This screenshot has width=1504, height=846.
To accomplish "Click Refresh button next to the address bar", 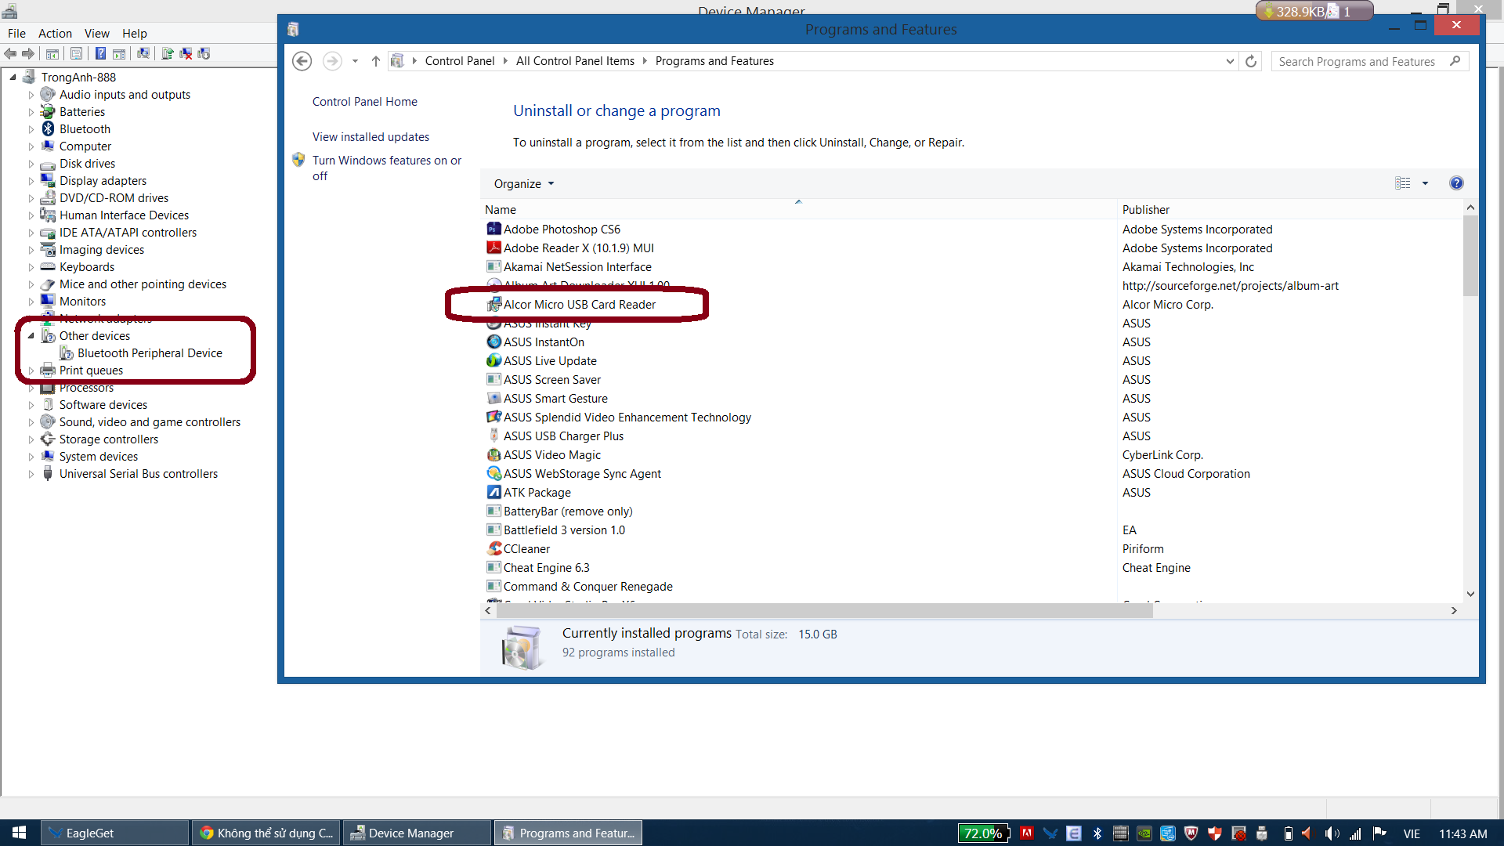I will click(1251, 61).
